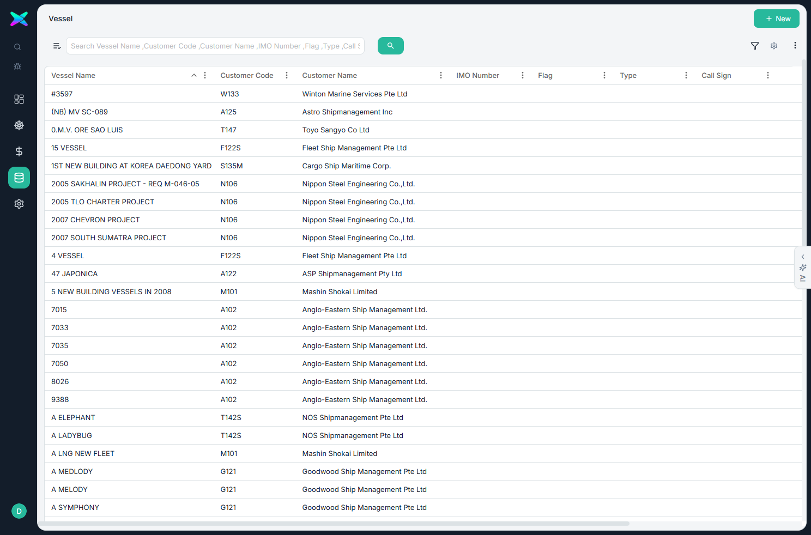Viewport: 811px width, 535px height.
Task: Select vessel '7033' row
Action: coord(423,327)
